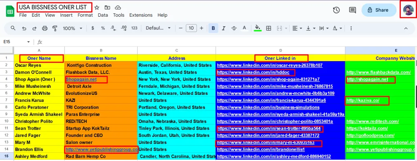Open the Edit menu
The image size is (417, 161).
[x=35, y=15]
